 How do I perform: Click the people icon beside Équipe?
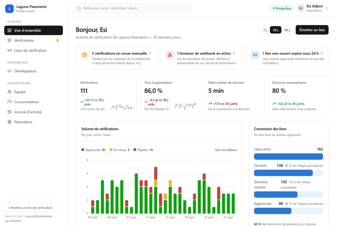click(9, 92)
